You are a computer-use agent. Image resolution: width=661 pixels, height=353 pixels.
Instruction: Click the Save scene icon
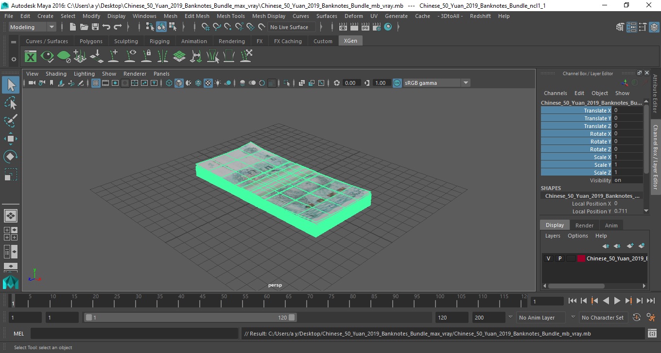95,27
